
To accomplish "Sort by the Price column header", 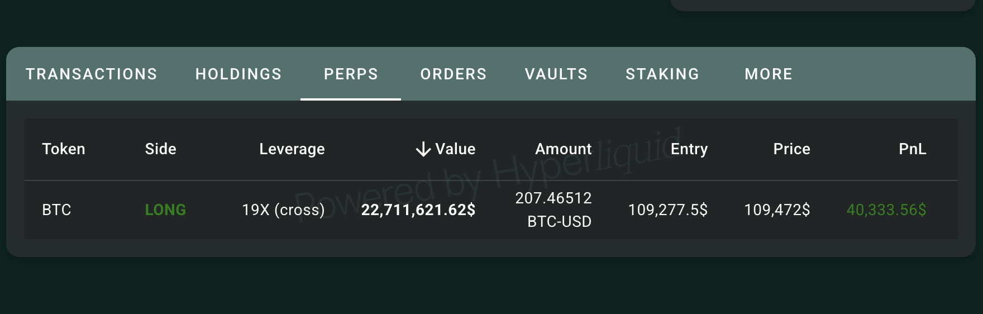I will click(x=791, y=149).
